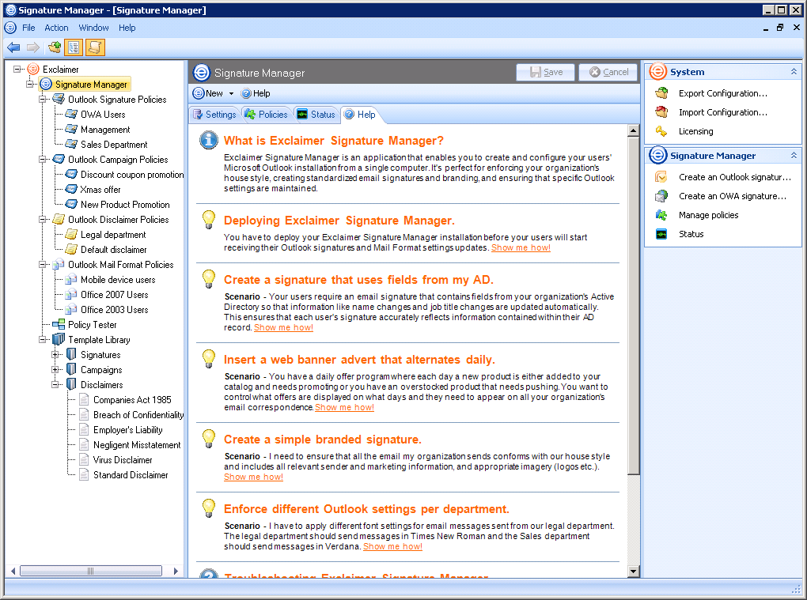The width and height of the screenshot is (807, 600).
Task: Open the File menu
Action: point(28,28)
